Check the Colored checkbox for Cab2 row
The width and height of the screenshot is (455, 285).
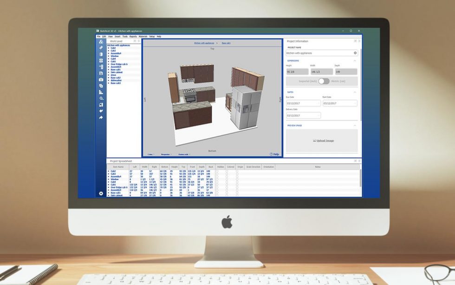click(x=227, y=171)
